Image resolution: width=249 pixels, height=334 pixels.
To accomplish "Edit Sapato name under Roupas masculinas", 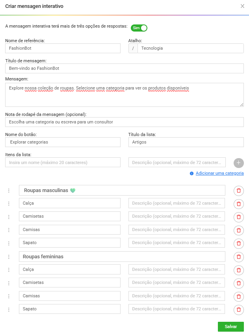I will (70, 243).
